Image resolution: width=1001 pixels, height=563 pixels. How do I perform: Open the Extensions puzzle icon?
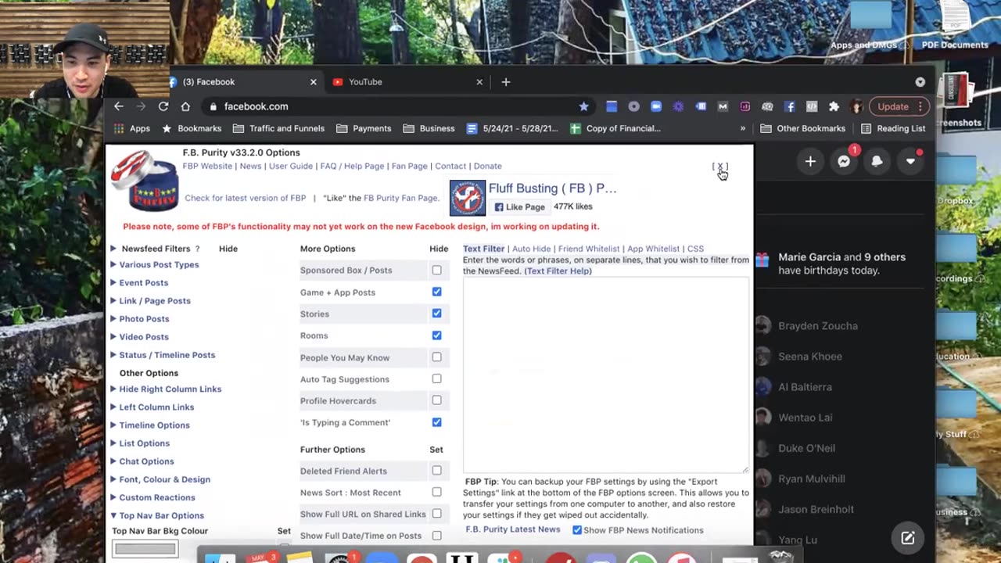(834, 106)
